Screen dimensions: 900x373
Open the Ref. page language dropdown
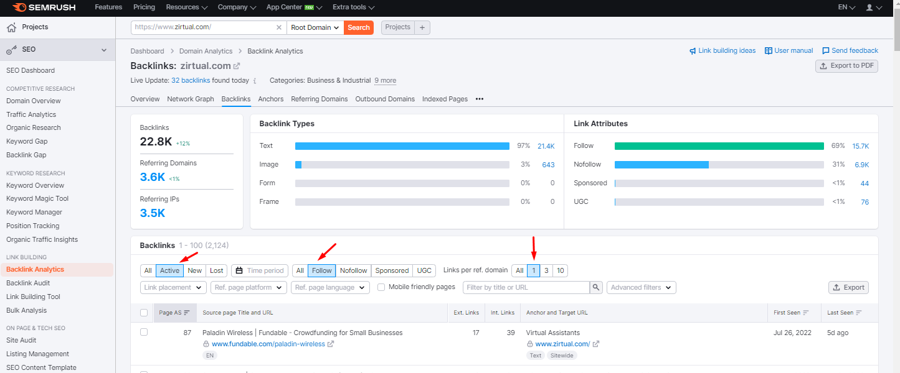click(329, 287)
